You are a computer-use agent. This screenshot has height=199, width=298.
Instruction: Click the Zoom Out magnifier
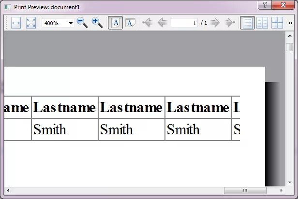click(x=82, y=23)
